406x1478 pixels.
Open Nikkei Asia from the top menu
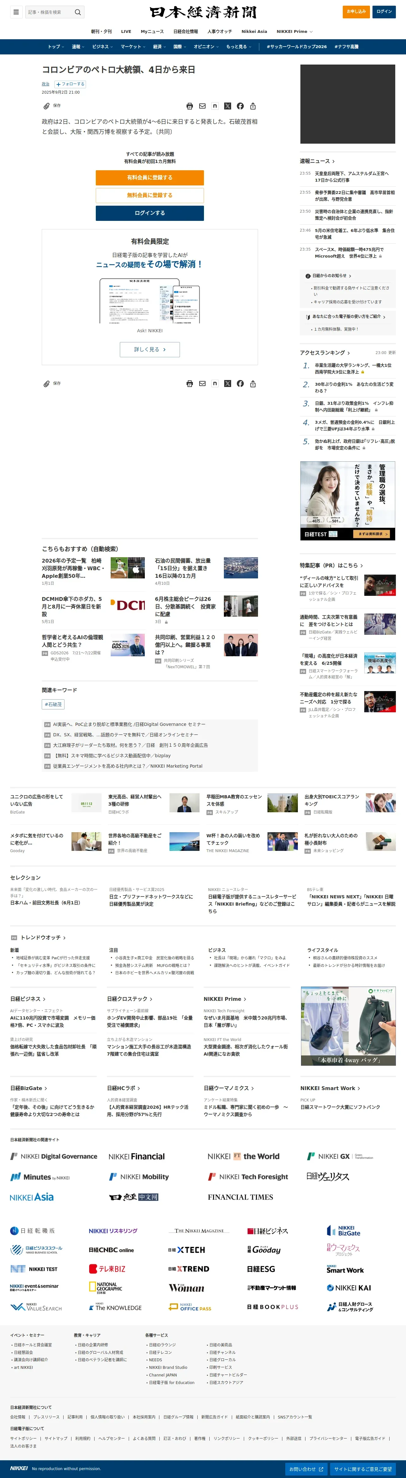coord(254,32)
